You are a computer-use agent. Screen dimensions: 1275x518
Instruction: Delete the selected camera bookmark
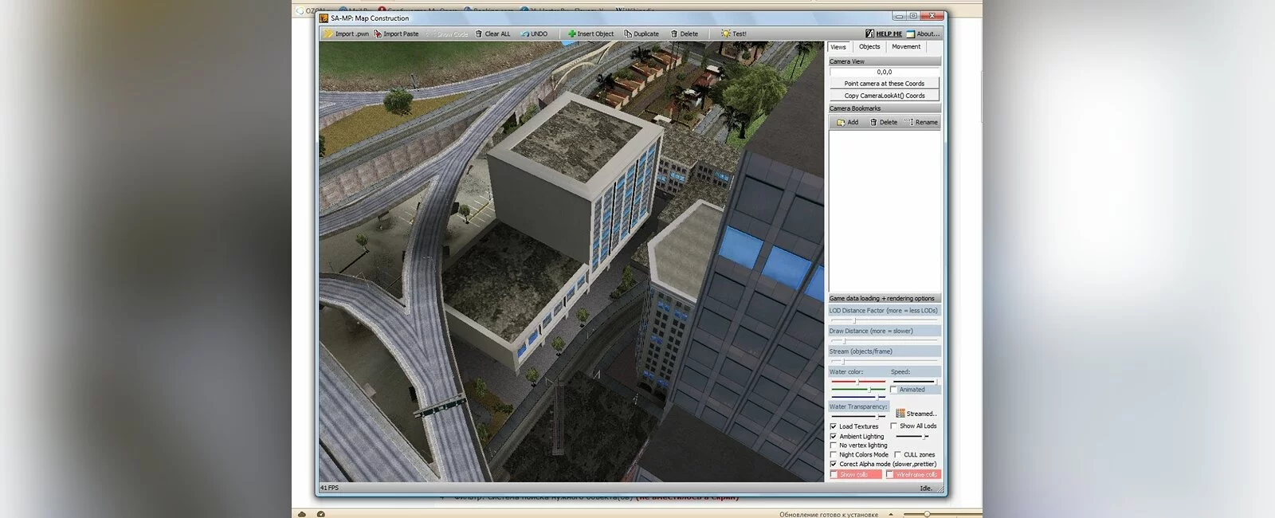883,122
